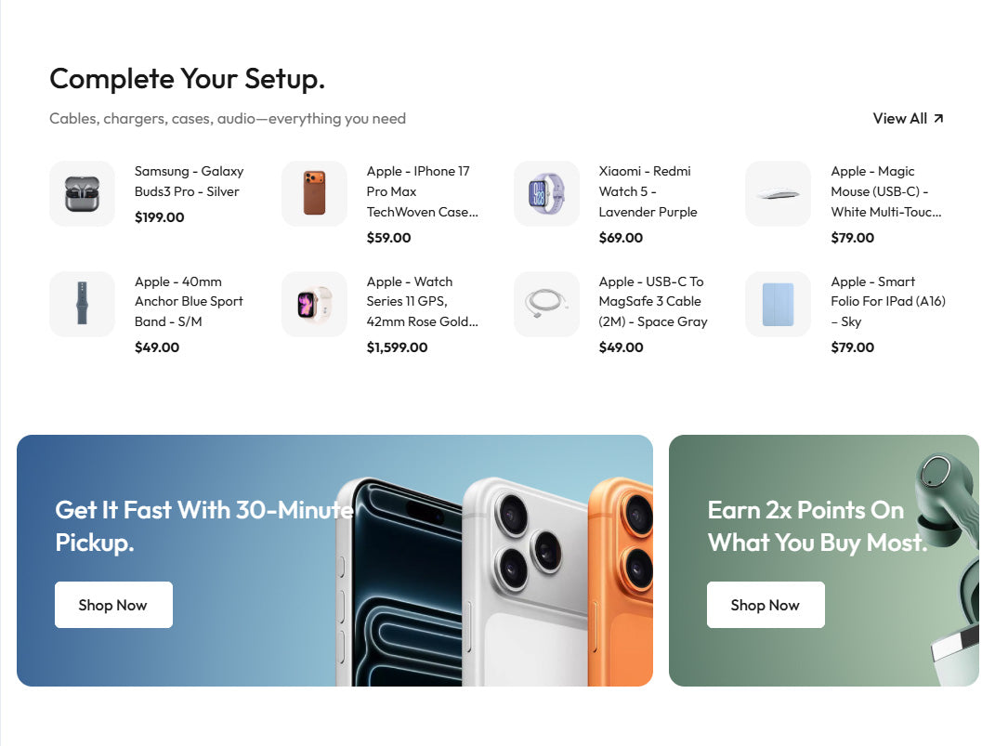995x746 pixels.
Task: Open the Smart Folio for iPad thumbnail
Action: (778, 304)
